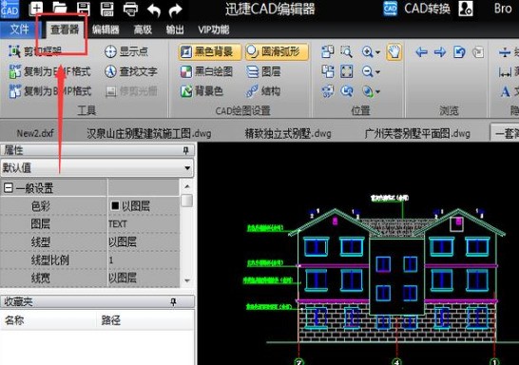Click properties scrollbar down arrow
The image size is (519, 365).
[187, 281]
